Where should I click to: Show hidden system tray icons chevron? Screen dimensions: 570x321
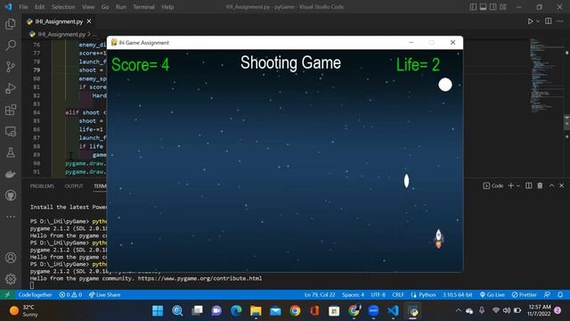click(x=459, y=310)
